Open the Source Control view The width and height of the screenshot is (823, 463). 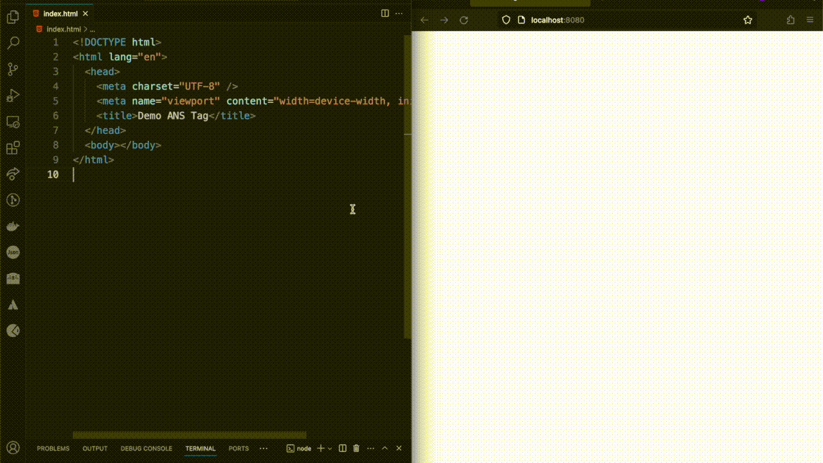click(13, 69)
